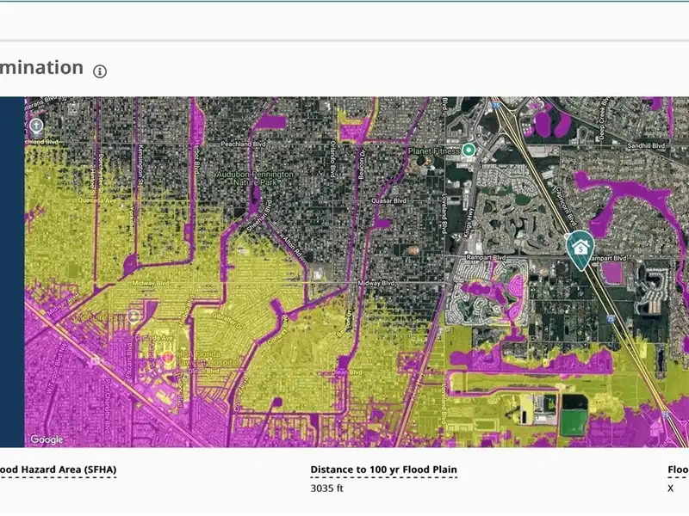Image resolution: width=689 pixels, height=516 pixels.
Task: Click the 3035 ft distance value
Action: tap(326, 488)
